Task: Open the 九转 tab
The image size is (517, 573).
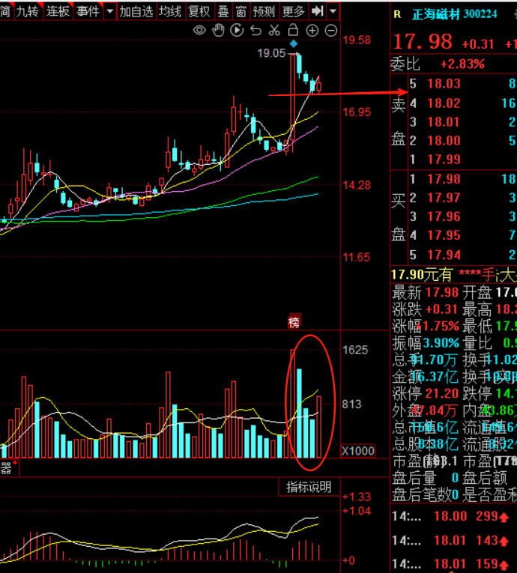Action: pyautogui.click(x=28, y=11)
